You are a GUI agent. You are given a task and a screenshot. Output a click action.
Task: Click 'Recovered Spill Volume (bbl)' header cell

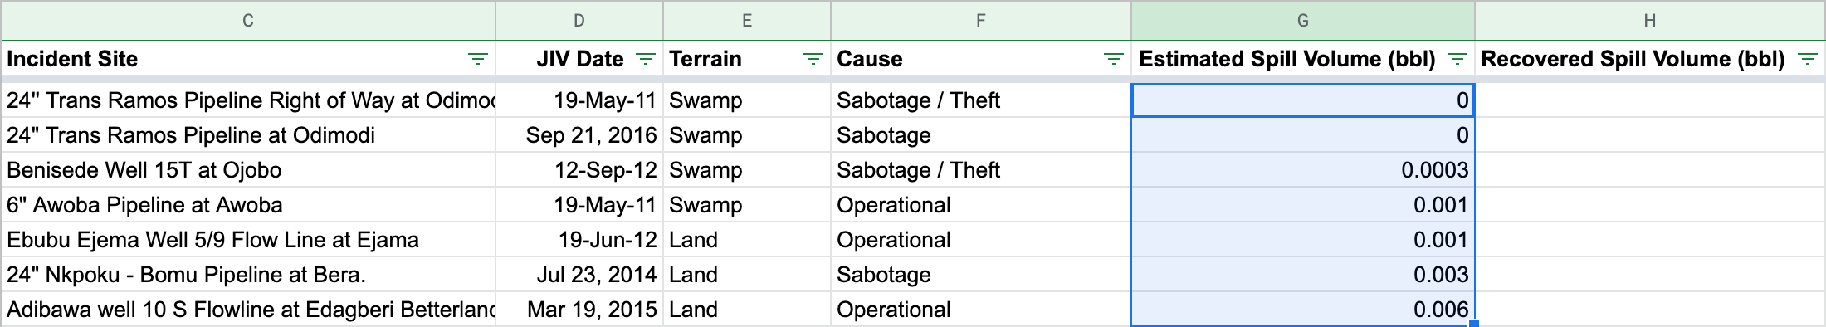tap(1650, 59)
